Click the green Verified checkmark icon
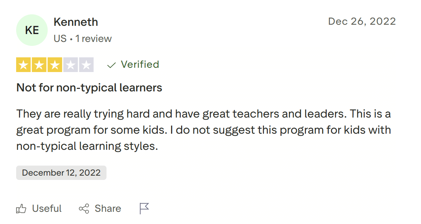 [x=111, y=65]
